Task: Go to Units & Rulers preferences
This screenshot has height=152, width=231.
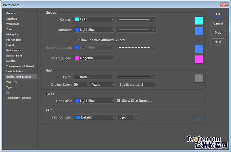Action: pyautogui.click(x=15, y=71)
